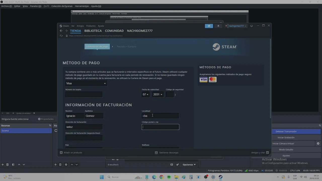Click the Amigos y chat icon
322x181 pixels.
point(267,153)
